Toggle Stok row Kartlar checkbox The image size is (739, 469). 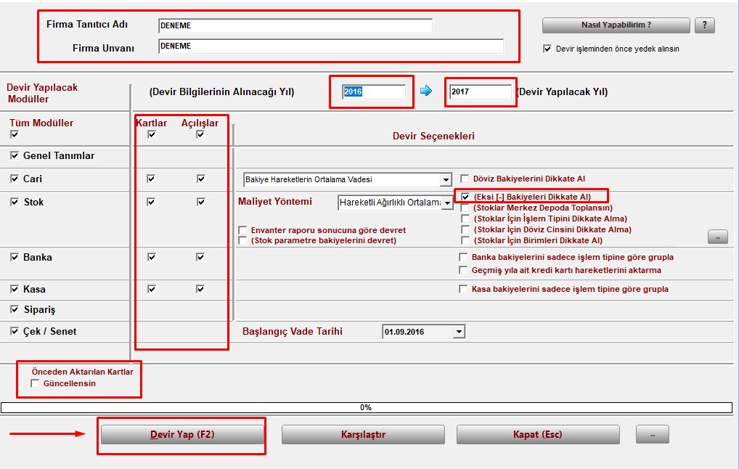click(151, 202)
